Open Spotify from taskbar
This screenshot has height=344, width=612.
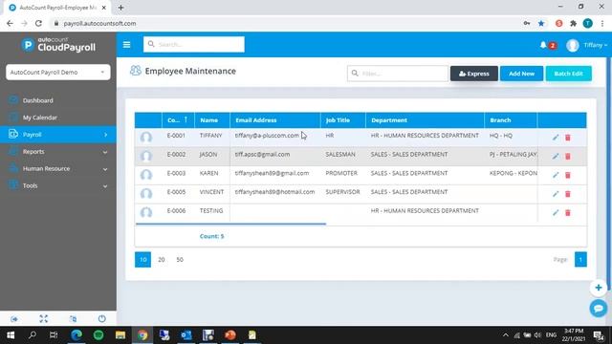pos(98,335)
